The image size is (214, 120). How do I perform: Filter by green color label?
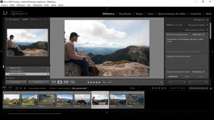coord(175,88)
